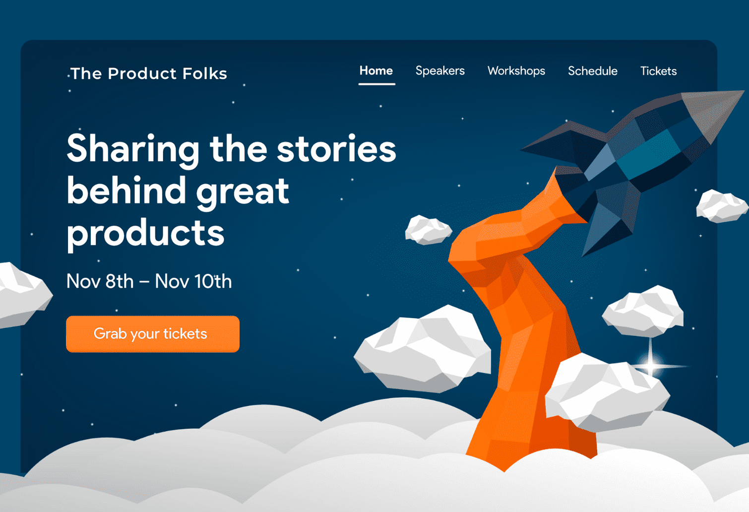Image resolution: width=749 pixels, height=512 pixels.
Task: Click The Product Folks logo text
Action: [x=149, y=73]
